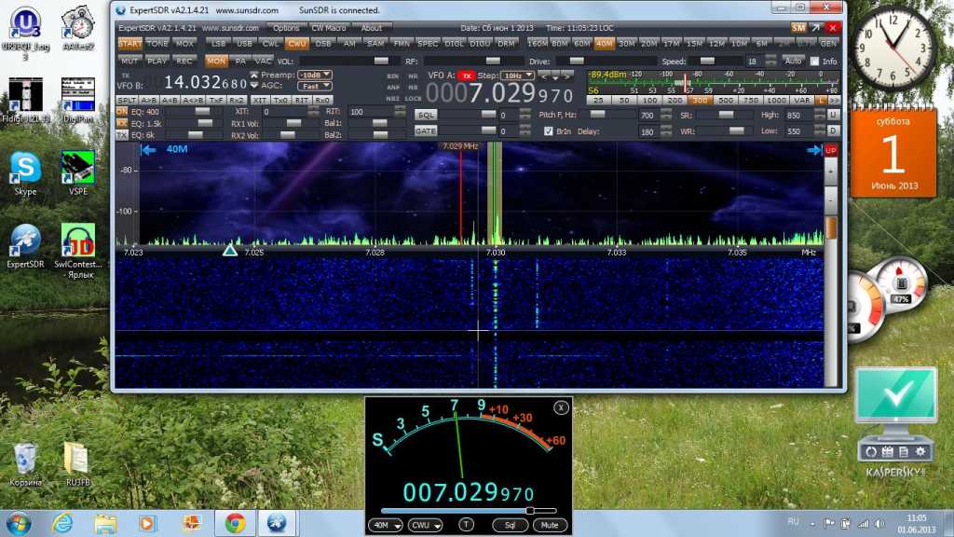Click the ExpertSDR taskbar button
This screenshot has height=537, width=954.
pyautogui.click(x=277, y=523)
